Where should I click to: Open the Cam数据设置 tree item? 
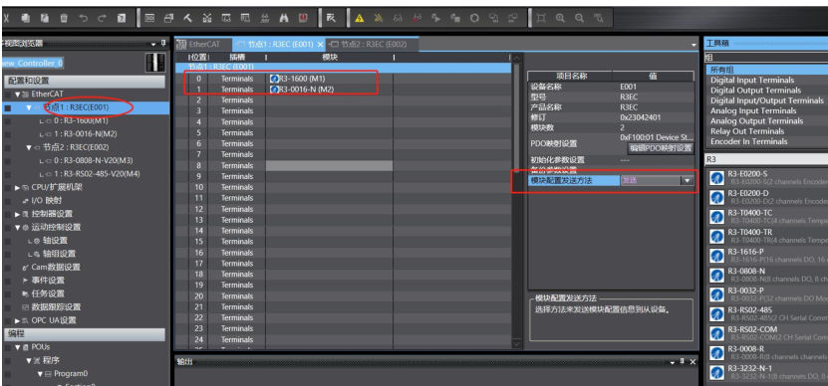(56, 268)
